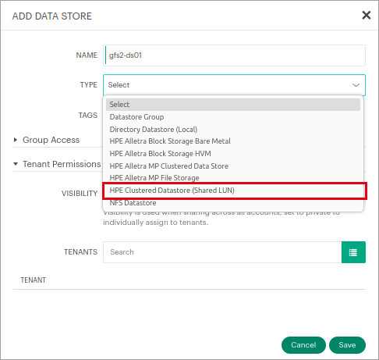Image resolution: width=379 pixels, height=360 pixels.
Task: Close the Add Data Store dialog
Action: [367, 16]
